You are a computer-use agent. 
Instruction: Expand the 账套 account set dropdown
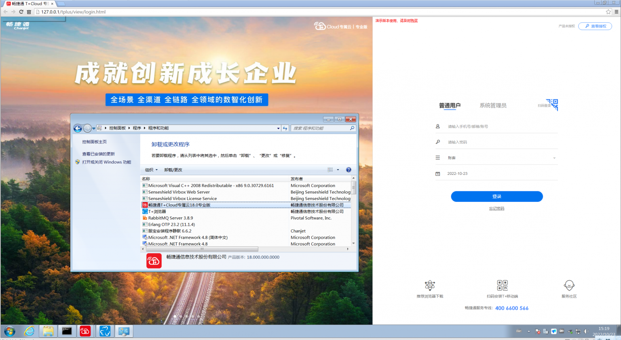point(553,157)
